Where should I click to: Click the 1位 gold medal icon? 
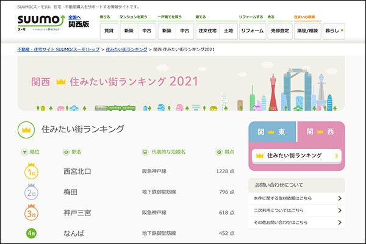click(31, 171)
